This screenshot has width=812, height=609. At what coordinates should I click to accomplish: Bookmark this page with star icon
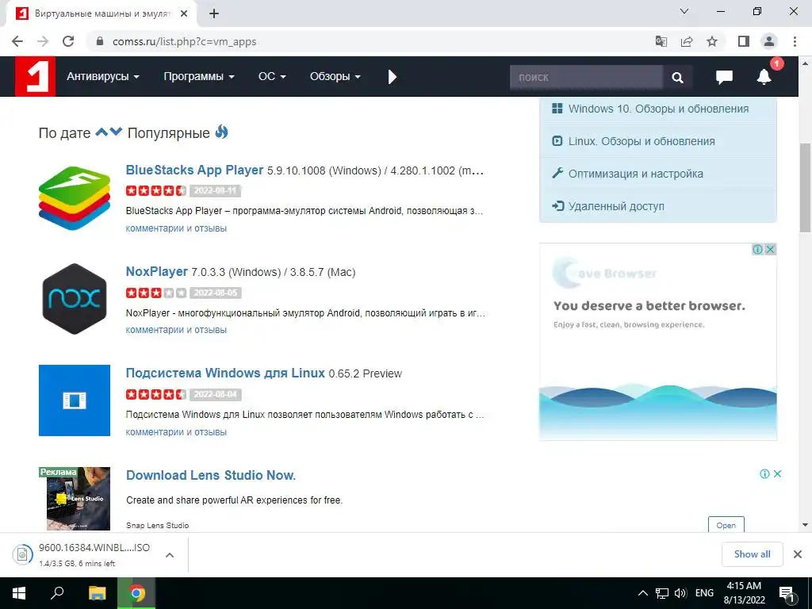(712, 41)
